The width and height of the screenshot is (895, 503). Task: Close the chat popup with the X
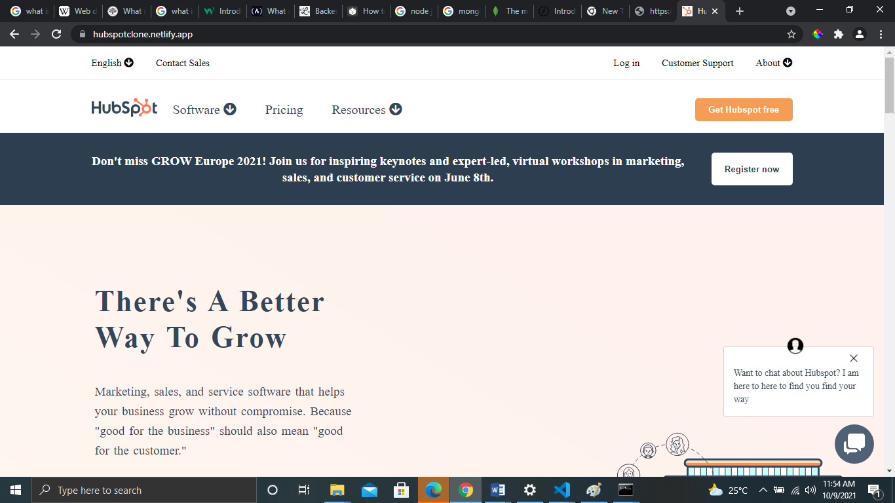[853, 358]
